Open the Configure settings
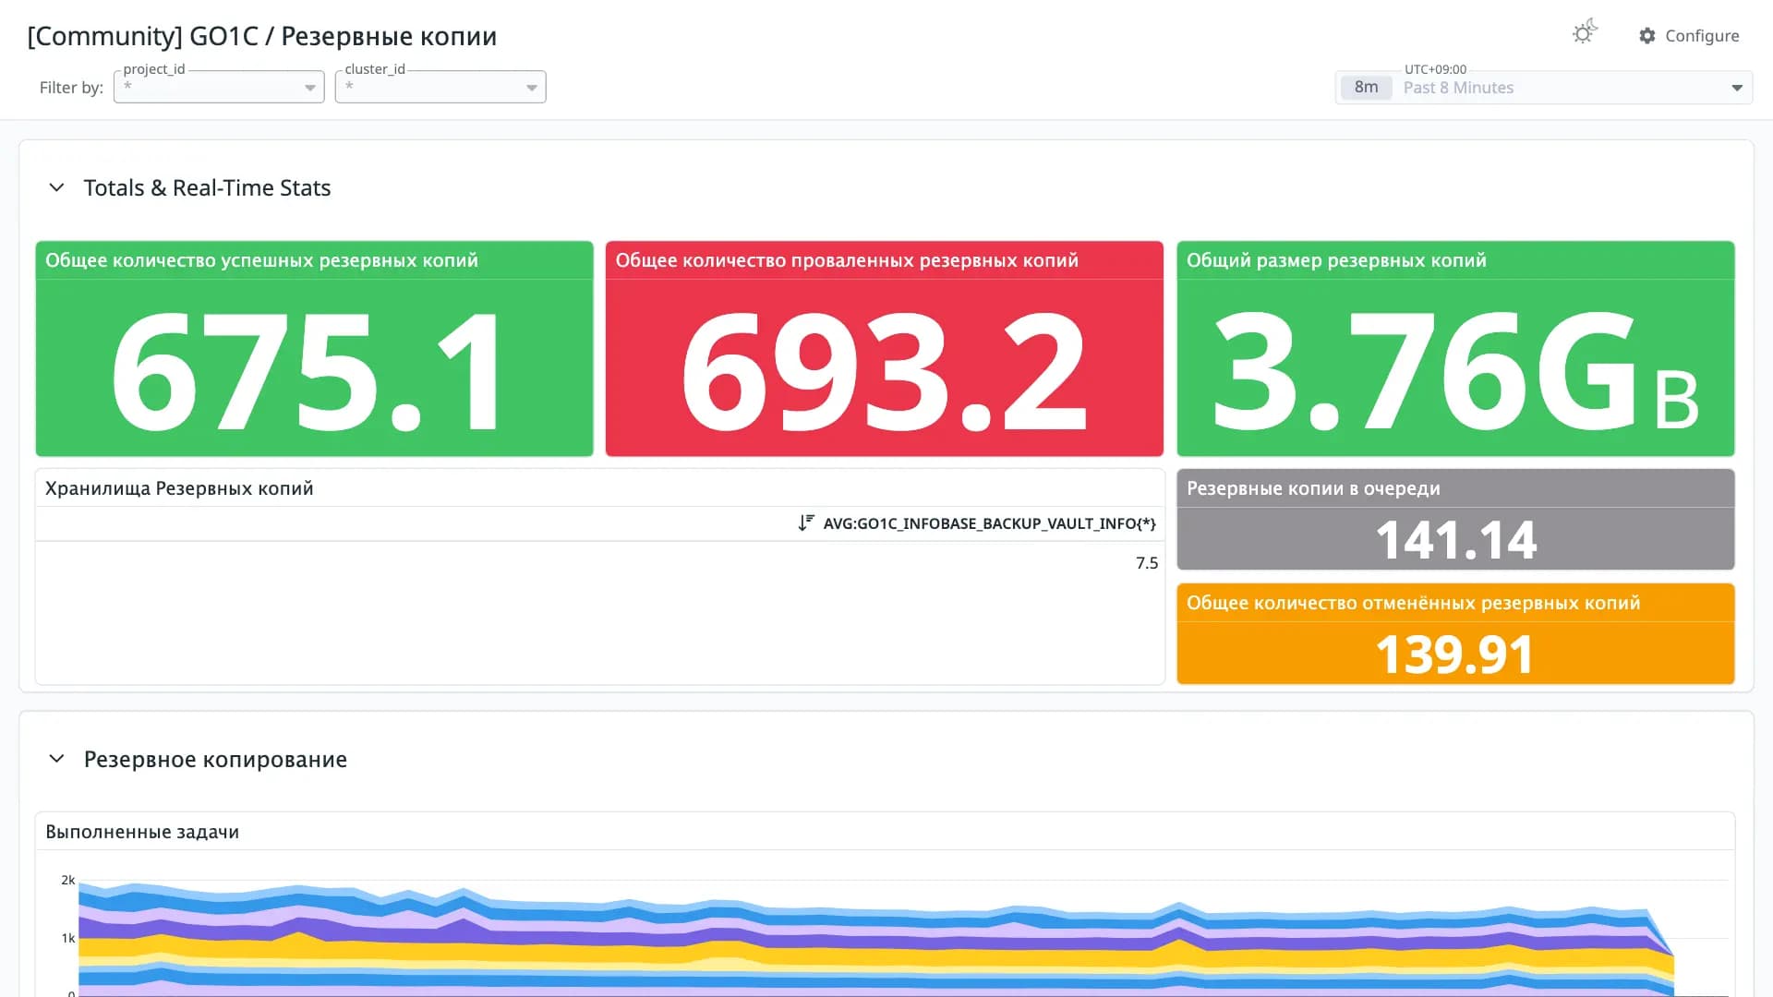Viewport: 1773px width, 997px height. [1689, 36]
